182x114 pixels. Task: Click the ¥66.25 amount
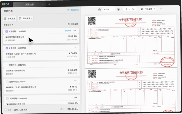point(73,53)
